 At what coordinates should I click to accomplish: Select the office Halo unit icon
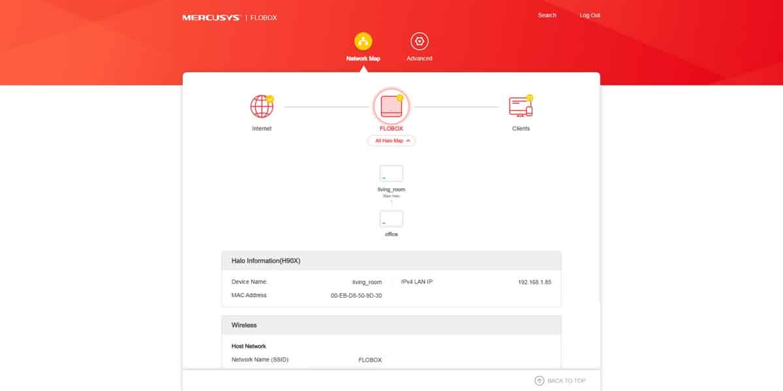pos(391,219)
